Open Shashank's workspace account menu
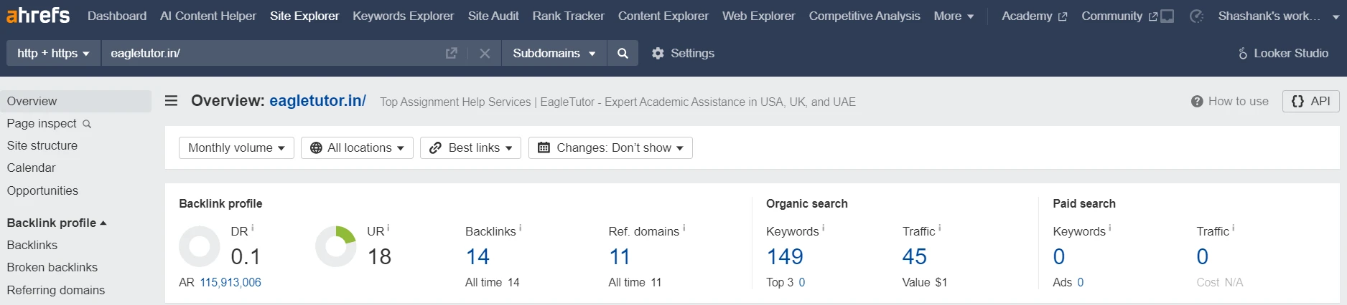The width and height of the screenshot is (1347, 305). click(1278, 16)
